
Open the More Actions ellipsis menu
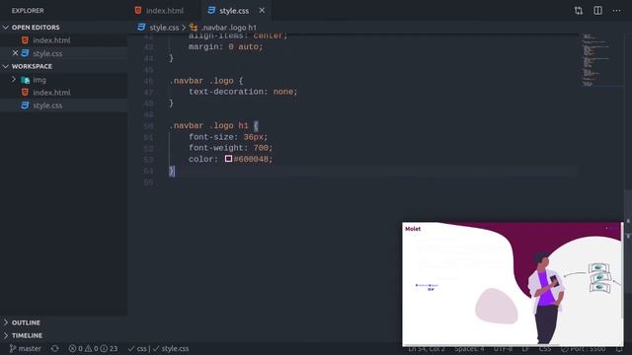[616, 11]
